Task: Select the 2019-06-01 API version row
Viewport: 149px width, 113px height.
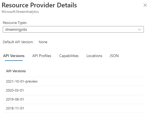Action: 73,99
